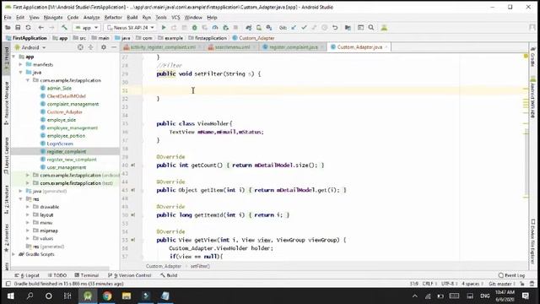
Task: Toggle the Layout Captures side panel
Action: pyautogui.click(x=6, y=155)
